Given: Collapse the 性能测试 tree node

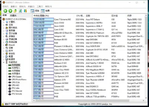Looking at the screenshot, I should (x=3, y=62).
